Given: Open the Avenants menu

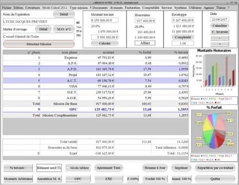Looking at the screenshot, I should tap(116, 8).
